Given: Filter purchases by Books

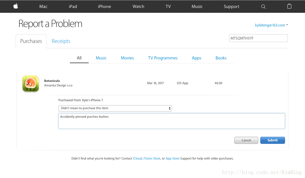Looking at the screenshot, I should click(x=221, y=58).
